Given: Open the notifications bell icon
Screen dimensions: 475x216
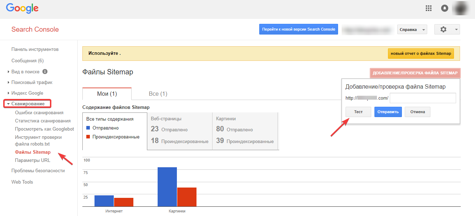Looking at the screenshot, I should coord(444,8).
